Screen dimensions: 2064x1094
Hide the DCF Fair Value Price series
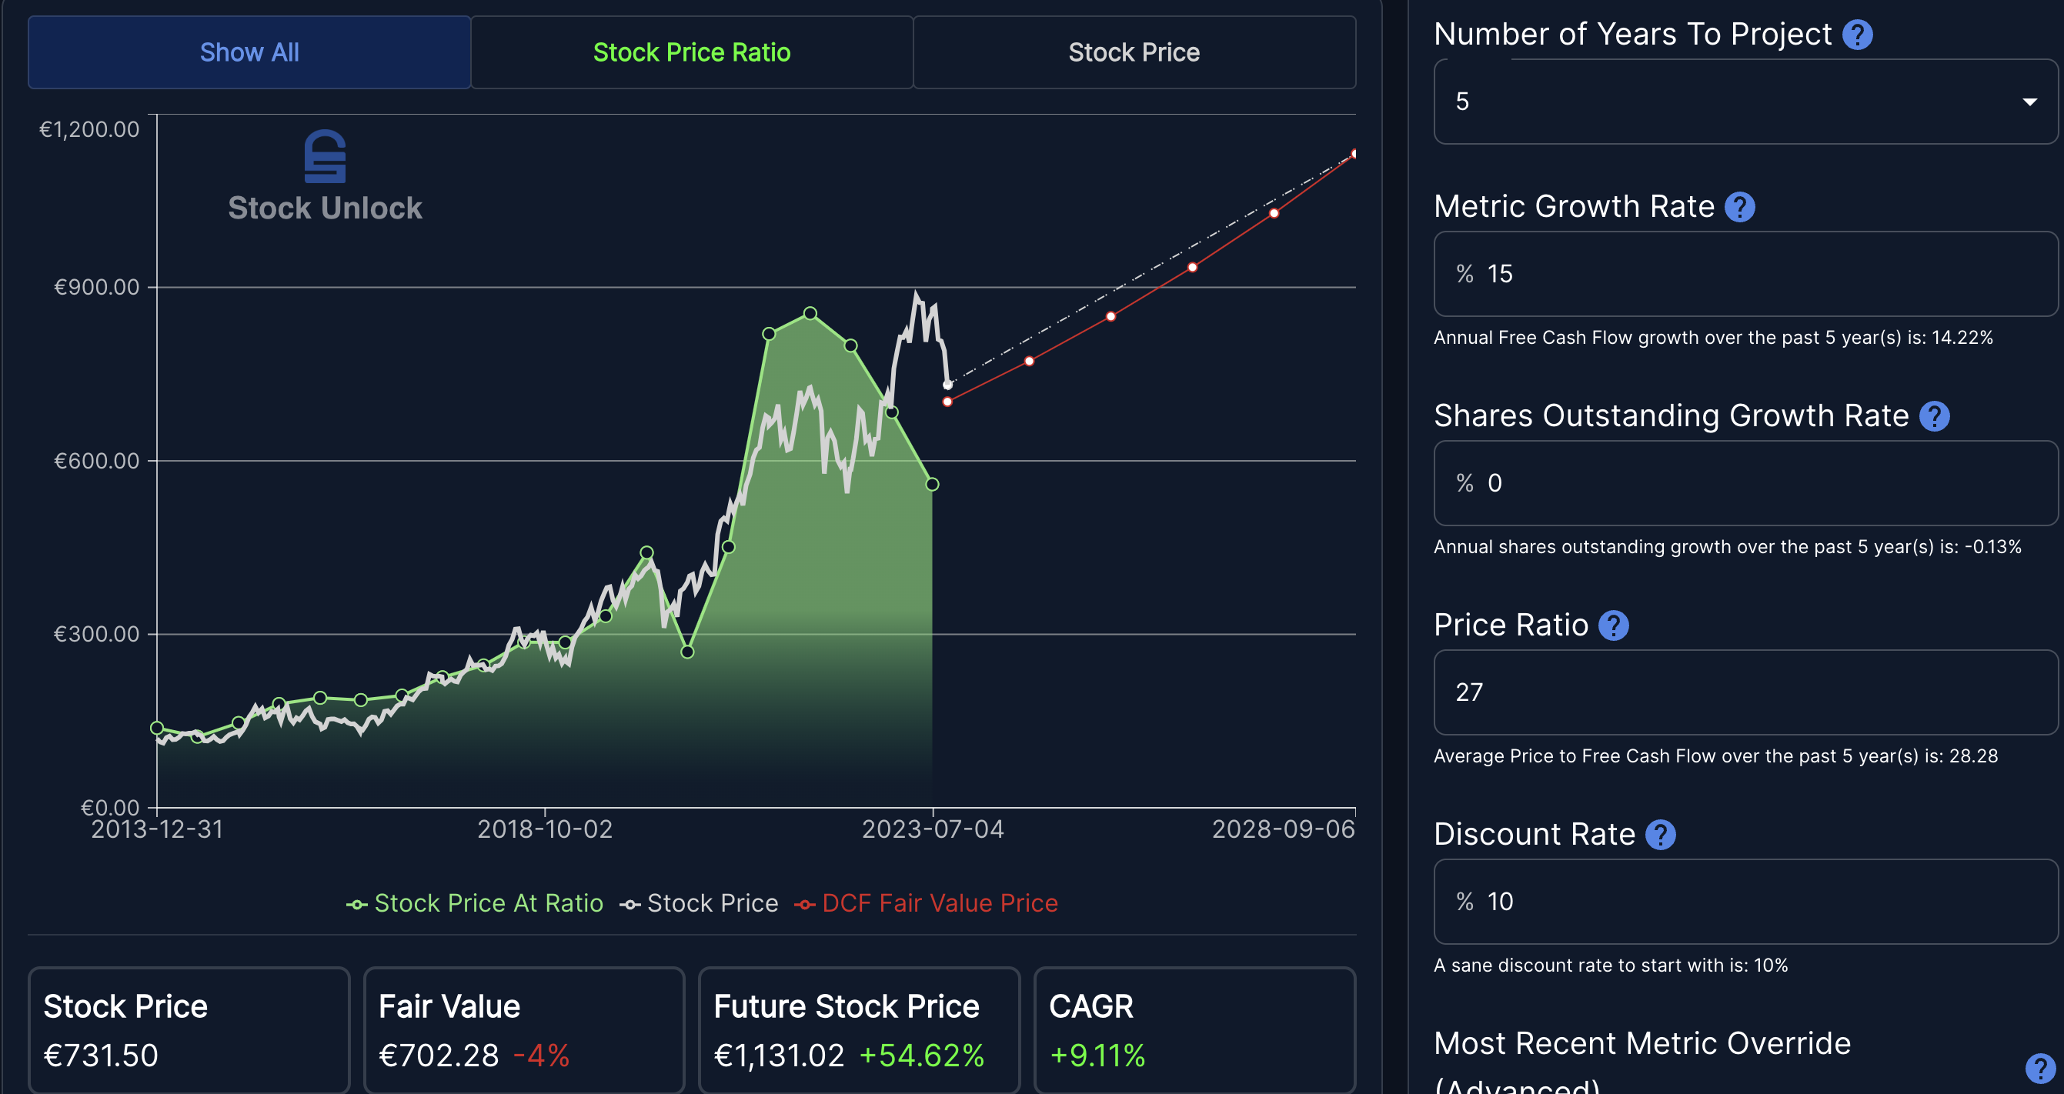tap(927, 903)
